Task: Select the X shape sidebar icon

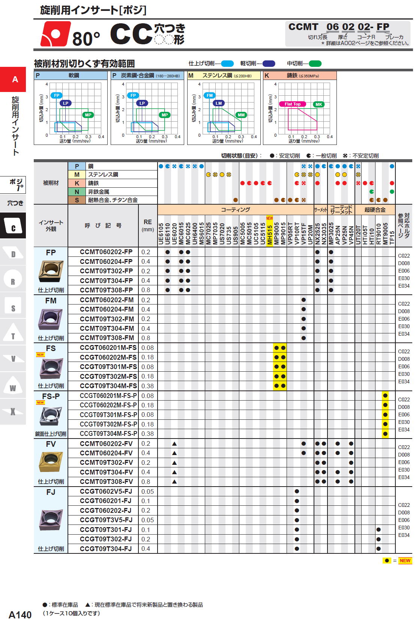Action: tap(13, 412)
